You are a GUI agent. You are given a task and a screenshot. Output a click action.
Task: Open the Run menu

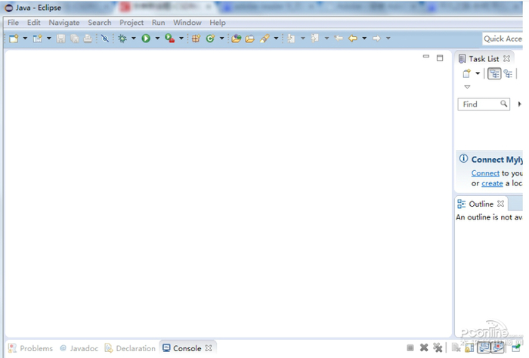click(x=158, y=23)
